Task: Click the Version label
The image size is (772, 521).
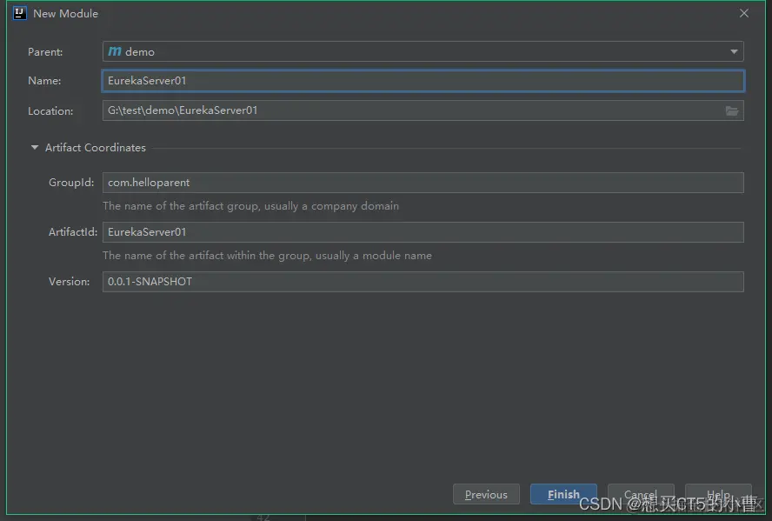Action: pyautogui.click(x=69, y=281)
